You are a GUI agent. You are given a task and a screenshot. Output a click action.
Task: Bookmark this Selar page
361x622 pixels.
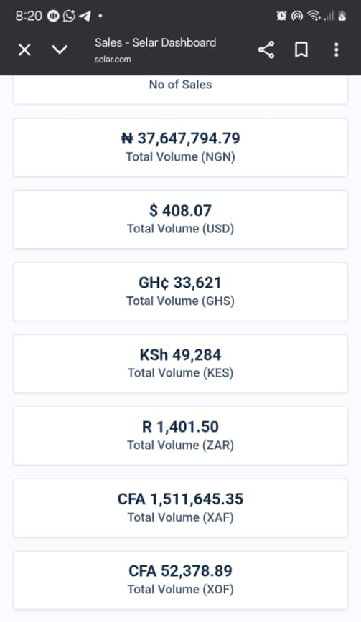(301, 50)
